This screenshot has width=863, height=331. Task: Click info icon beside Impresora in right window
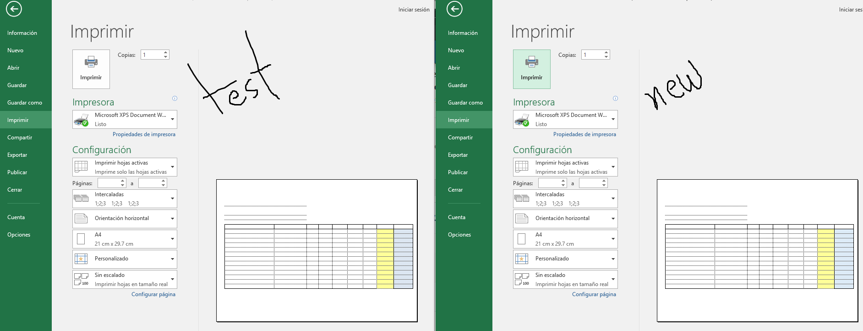pos(615,99)
